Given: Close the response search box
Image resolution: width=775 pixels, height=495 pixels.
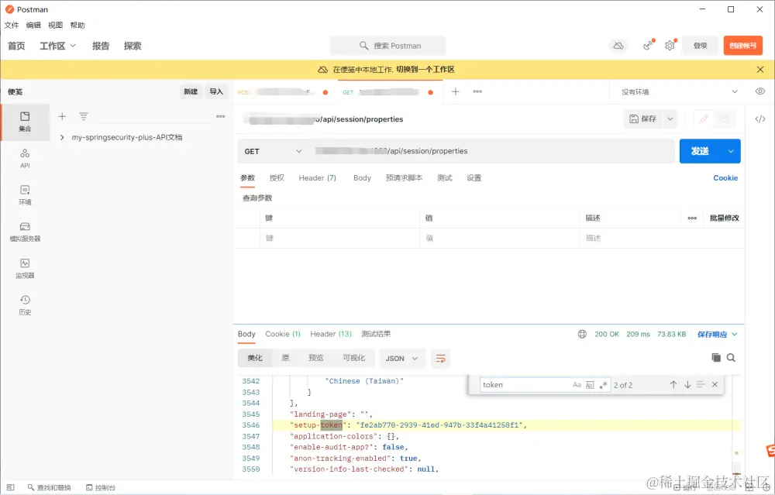Looking at the screenshot, I should [715, 385].
